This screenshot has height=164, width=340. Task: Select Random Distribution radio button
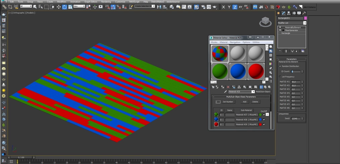point(280,66)
